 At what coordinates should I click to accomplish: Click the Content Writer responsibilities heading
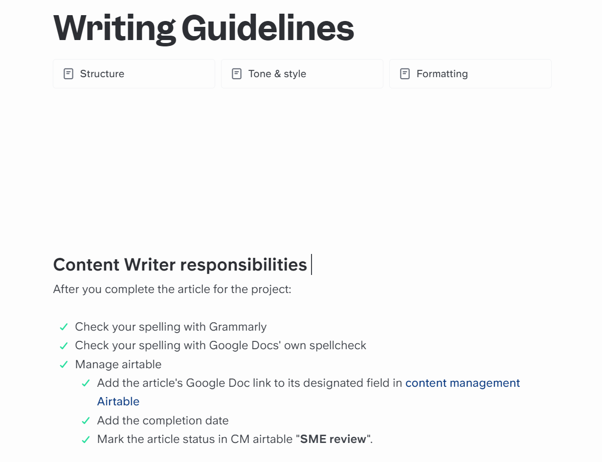[180, 265]
